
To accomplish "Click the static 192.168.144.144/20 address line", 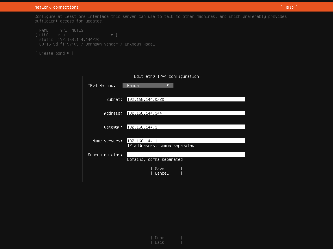I will 69,39.
